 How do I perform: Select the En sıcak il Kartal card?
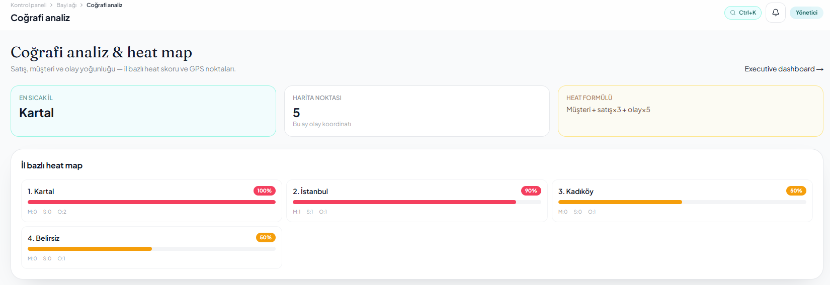(143, 111)
